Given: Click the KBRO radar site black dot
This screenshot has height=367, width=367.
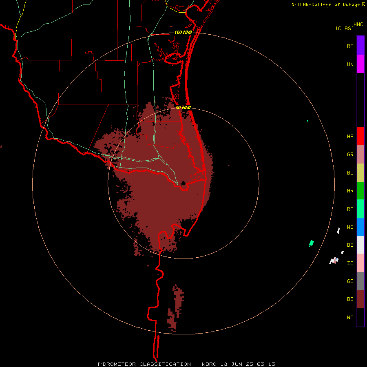Looking at the screenshot, I should tap(183, 183).
